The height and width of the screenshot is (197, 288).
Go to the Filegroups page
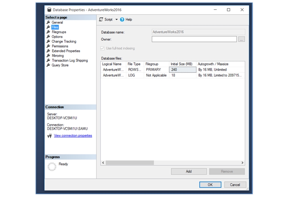click(59, 32)
